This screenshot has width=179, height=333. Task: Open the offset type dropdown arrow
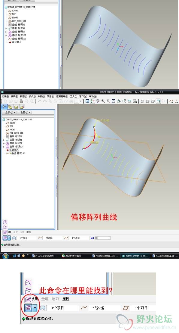(x=9, y=238)
